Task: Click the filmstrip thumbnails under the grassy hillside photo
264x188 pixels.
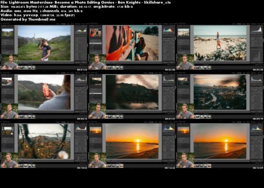Action: coord(27,68)
